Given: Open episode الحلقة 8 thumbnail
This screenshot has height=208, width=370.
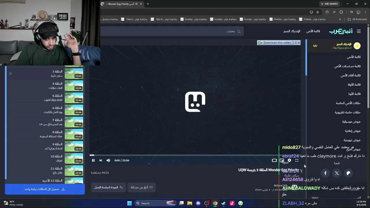Looking at the screenshot, I should tap(74, 134).
